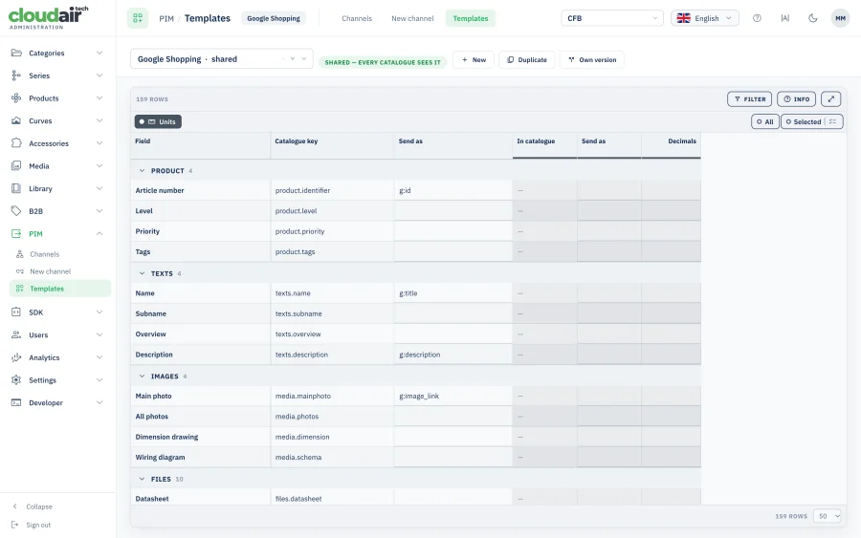Click the Series tree icon in sidebar
Image resolution: width=861 pixels, height=538 pixels.
pyautogui.click(x=16, y=75)
